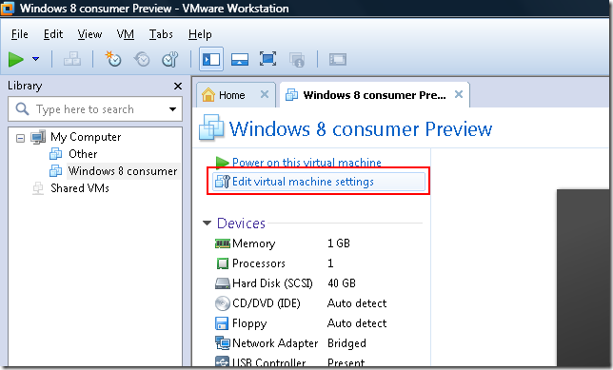
Task: Click the Bridged network value
Action: tap(346, 343)
